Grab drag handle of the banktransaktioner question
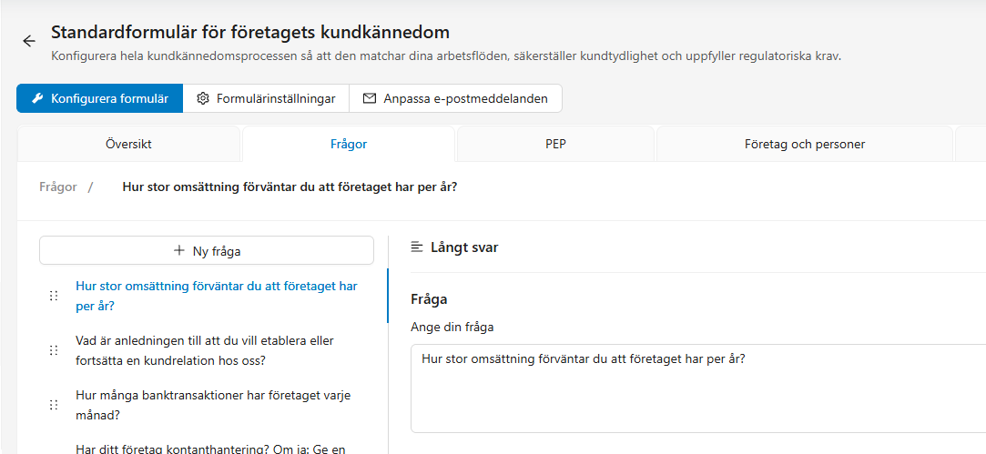 (54, 406)
